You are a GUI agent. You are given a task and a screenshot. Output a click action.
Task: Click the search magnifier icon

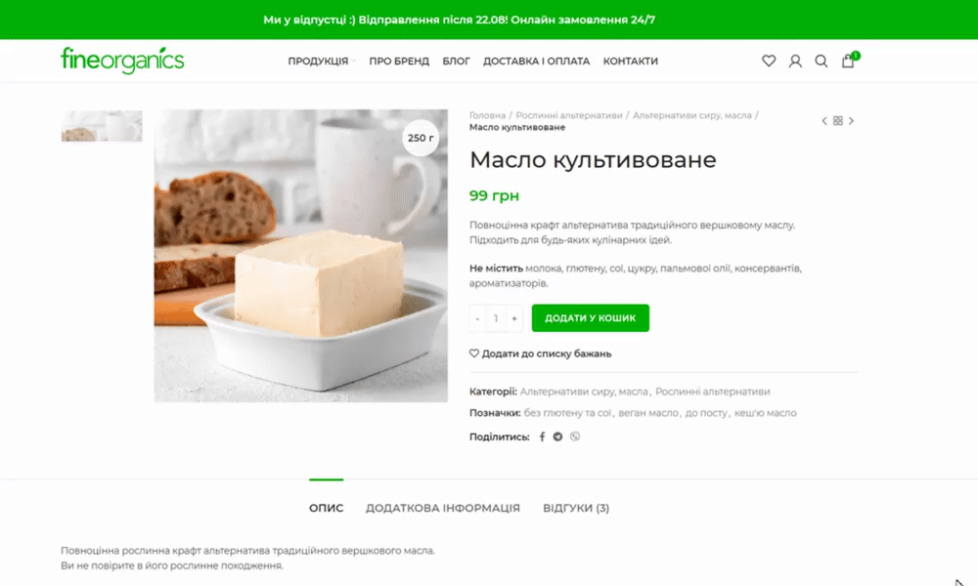(x=822, y=61)
